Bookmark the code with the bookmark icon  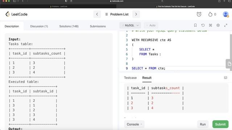point(195,25)
